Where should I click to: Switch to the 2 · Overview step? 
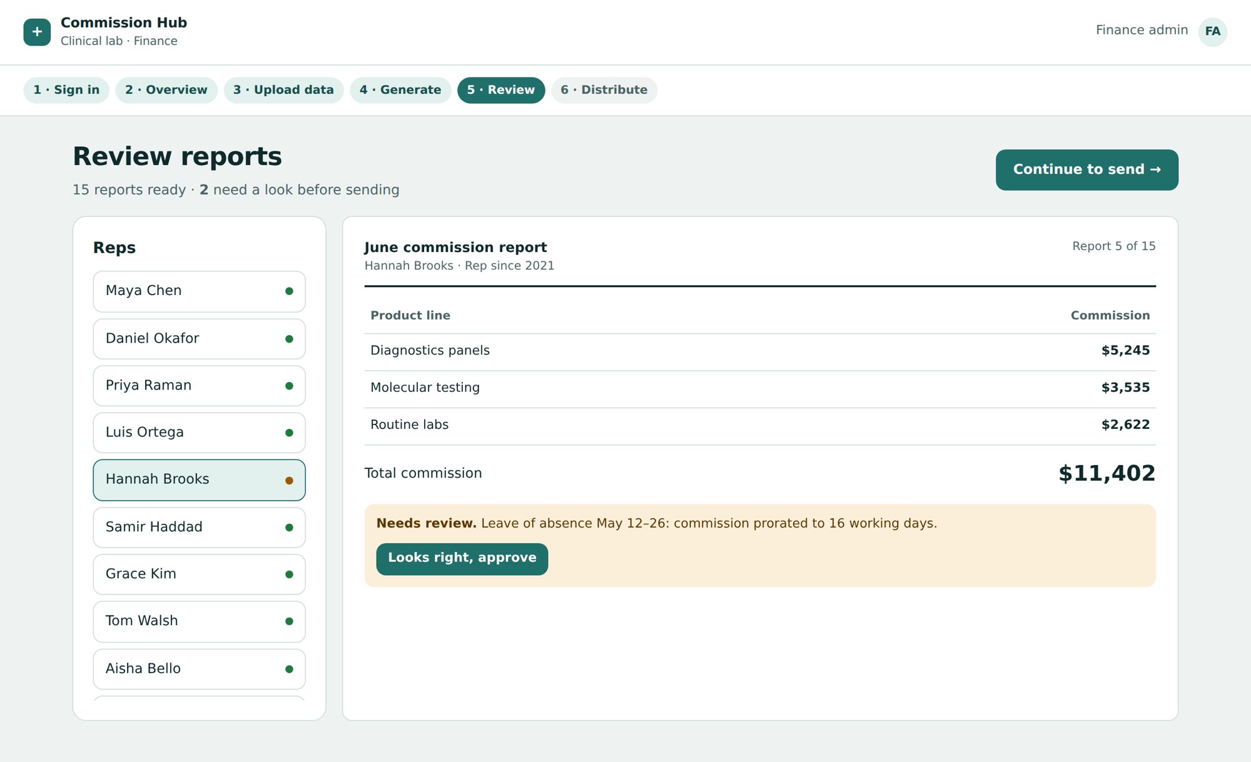click(166, 90)
